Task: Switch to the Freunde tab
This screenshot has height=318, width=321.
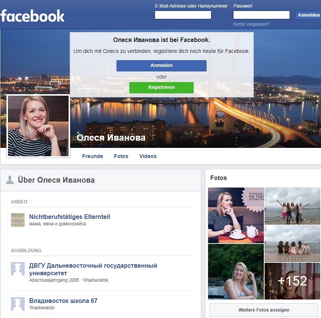Action: point(92,156)
